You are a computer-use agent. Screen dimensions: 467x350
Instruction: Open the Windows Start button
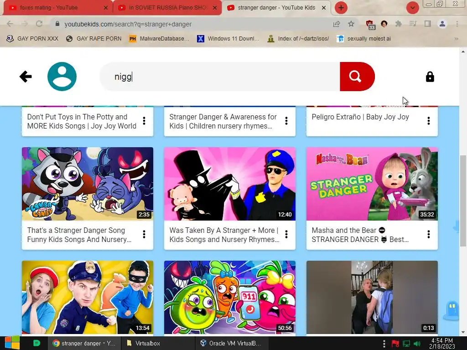tap(12, 343)
